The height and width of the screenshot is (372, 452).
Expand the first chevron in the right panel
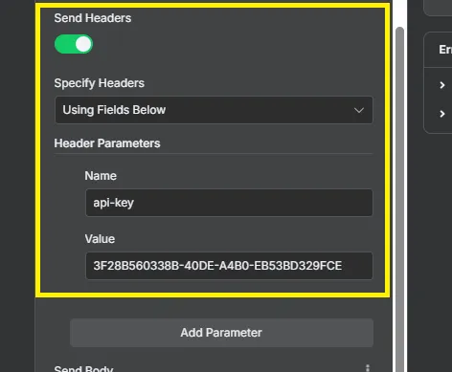point(442,85)
